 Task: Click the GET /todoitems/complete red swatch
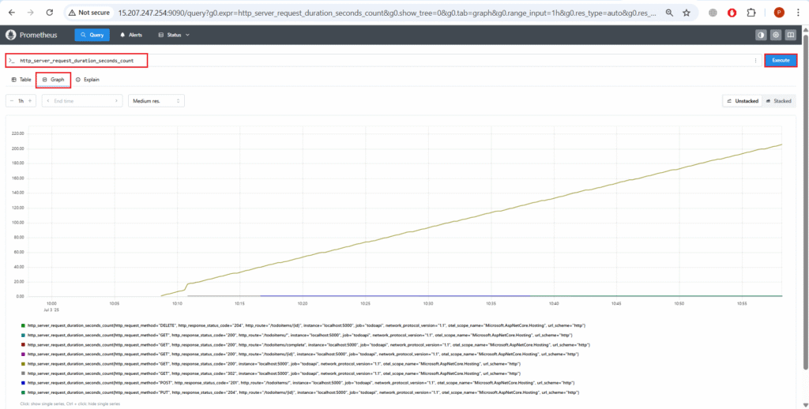[x=23, y=344]
